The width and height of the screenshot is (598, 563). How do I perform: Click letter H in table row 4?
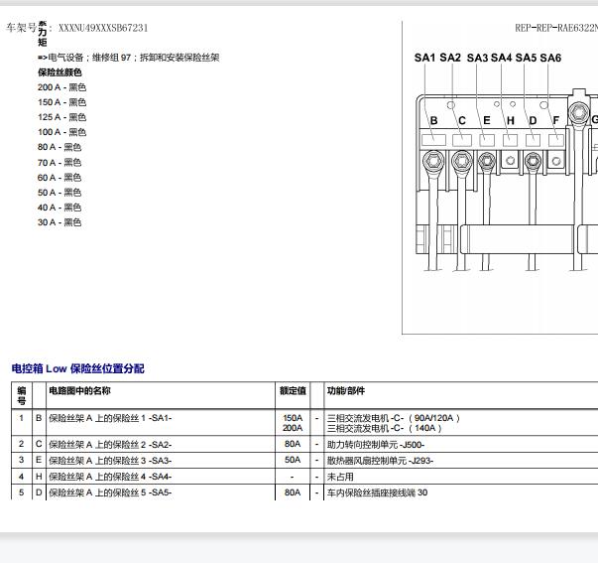click(39, 477)
